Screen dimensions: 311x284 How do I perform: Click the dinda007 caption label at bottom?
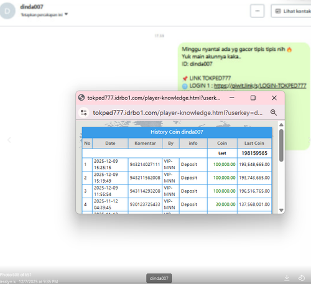[x=159, y=278]
